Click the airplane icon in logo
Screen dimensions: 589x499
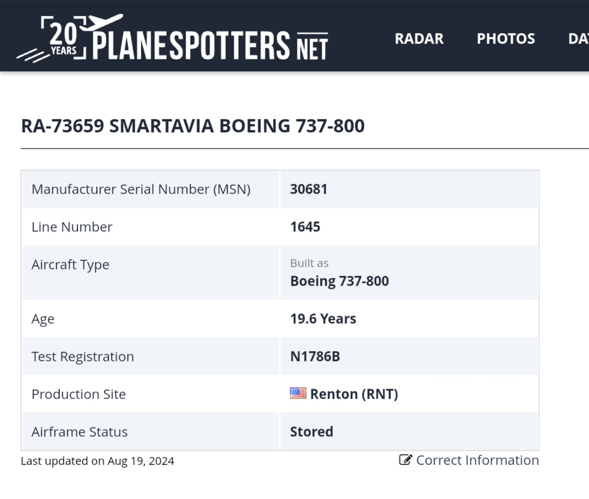coord(101,22)
